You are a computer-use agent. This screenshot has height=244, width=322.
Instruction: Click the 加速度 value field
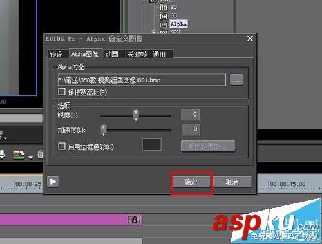191,129
